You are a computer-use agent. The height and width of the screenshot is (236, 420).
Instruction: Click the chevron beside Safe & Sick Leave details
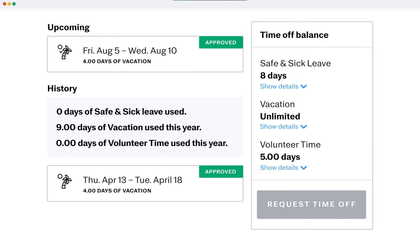[x=303, y=86]
